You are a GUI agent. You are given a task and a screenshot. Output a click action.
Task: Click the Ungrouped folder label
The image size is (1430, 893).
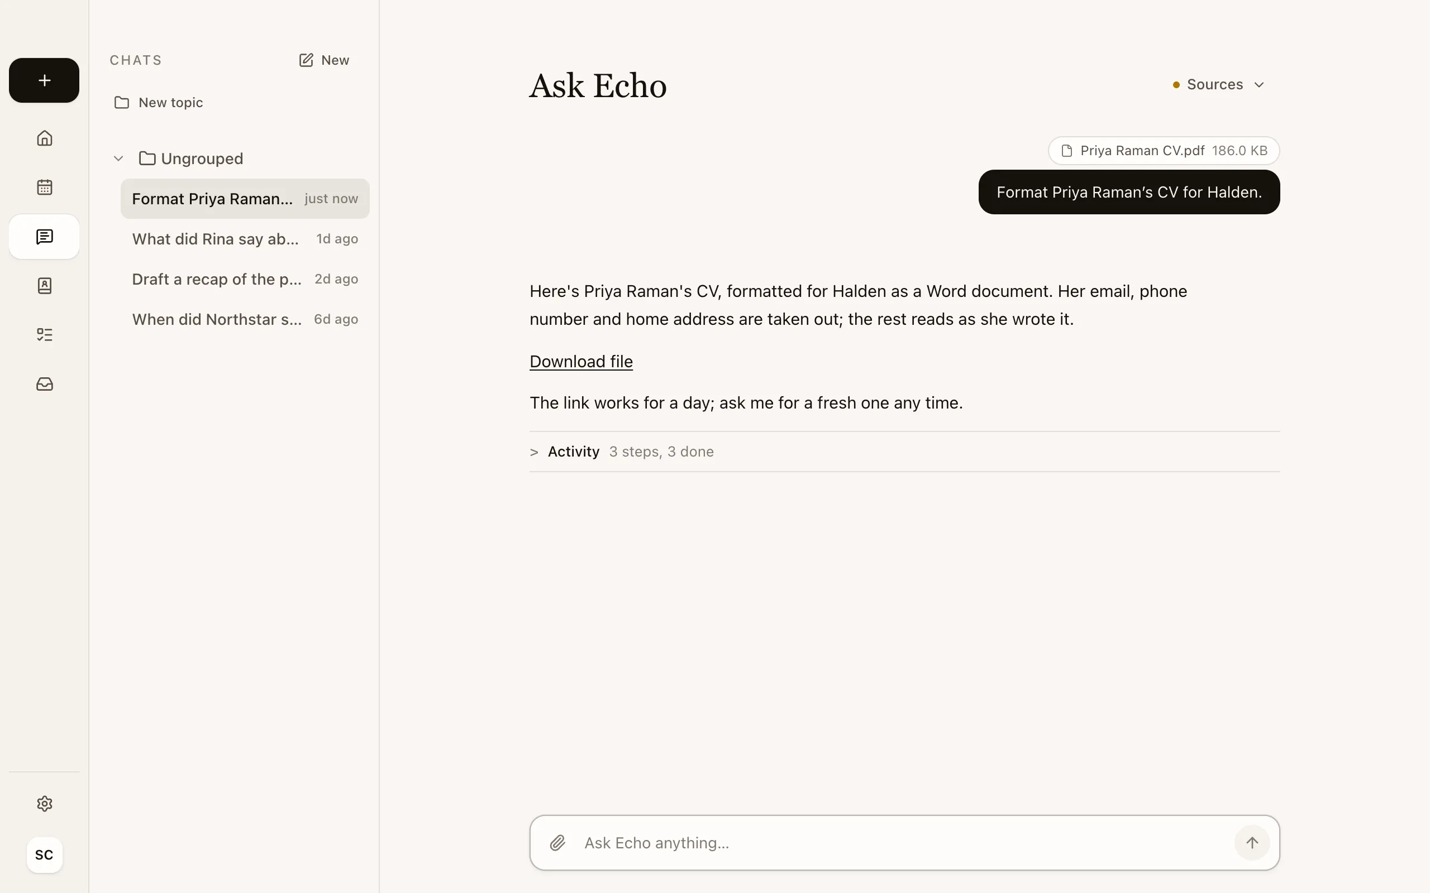pos(202,159)
